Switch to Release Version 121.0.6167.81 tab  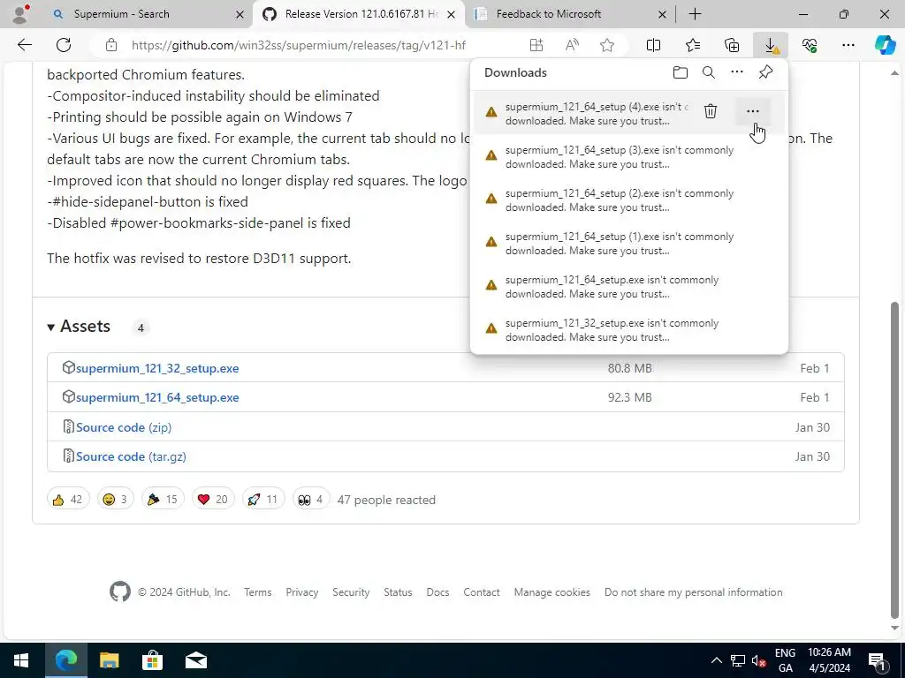(x=358, y=14)
